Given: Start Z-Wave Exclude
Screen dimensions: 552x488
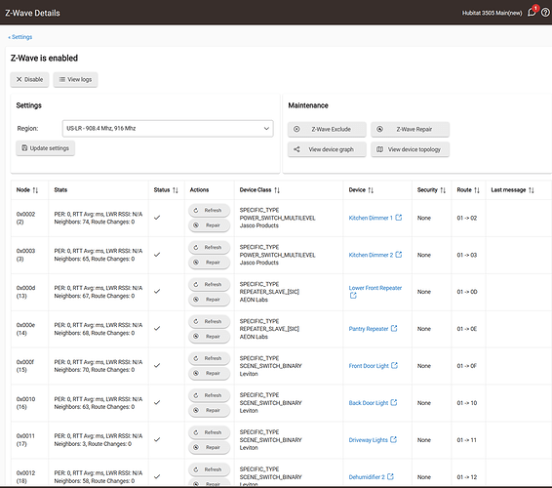Looking at the screenshot, I should coord(327,129).
